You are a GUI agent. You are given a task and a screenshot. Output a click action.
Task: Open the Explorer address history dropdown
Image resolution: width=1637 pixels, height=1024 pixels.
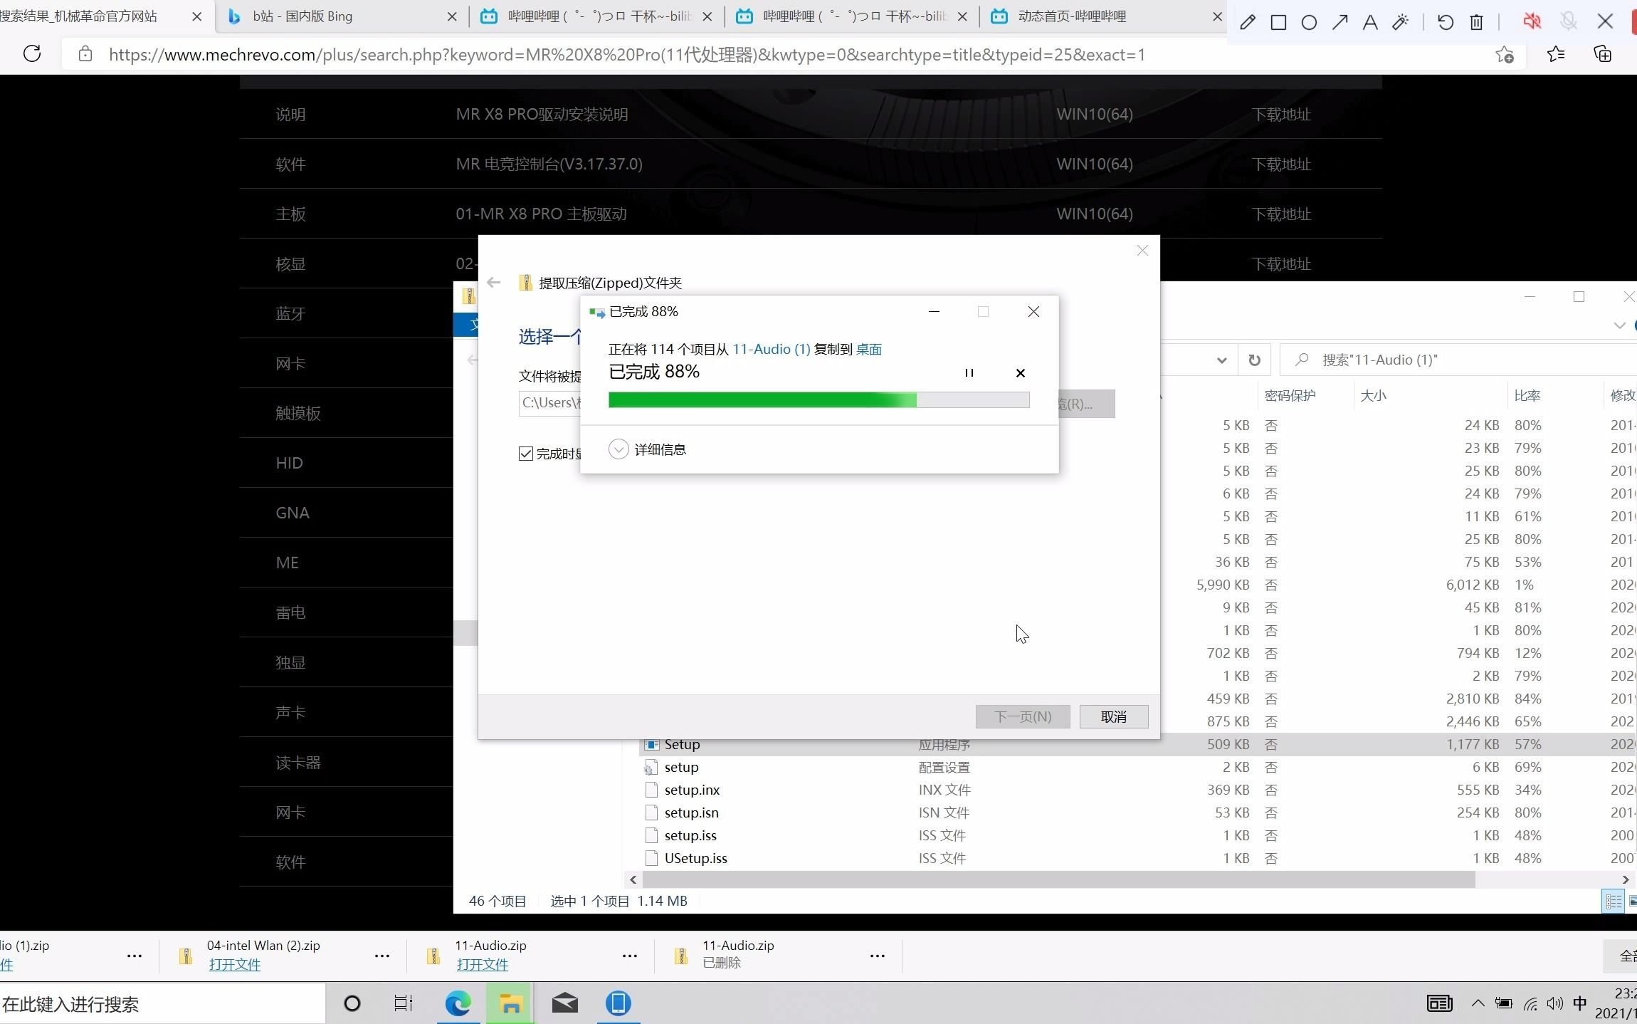(x=1221, y=360)
